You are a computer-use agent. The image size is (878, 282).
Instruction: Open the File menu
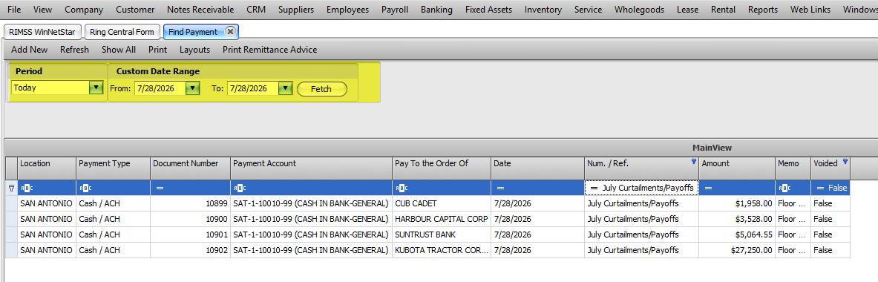(x=15, y=10)
